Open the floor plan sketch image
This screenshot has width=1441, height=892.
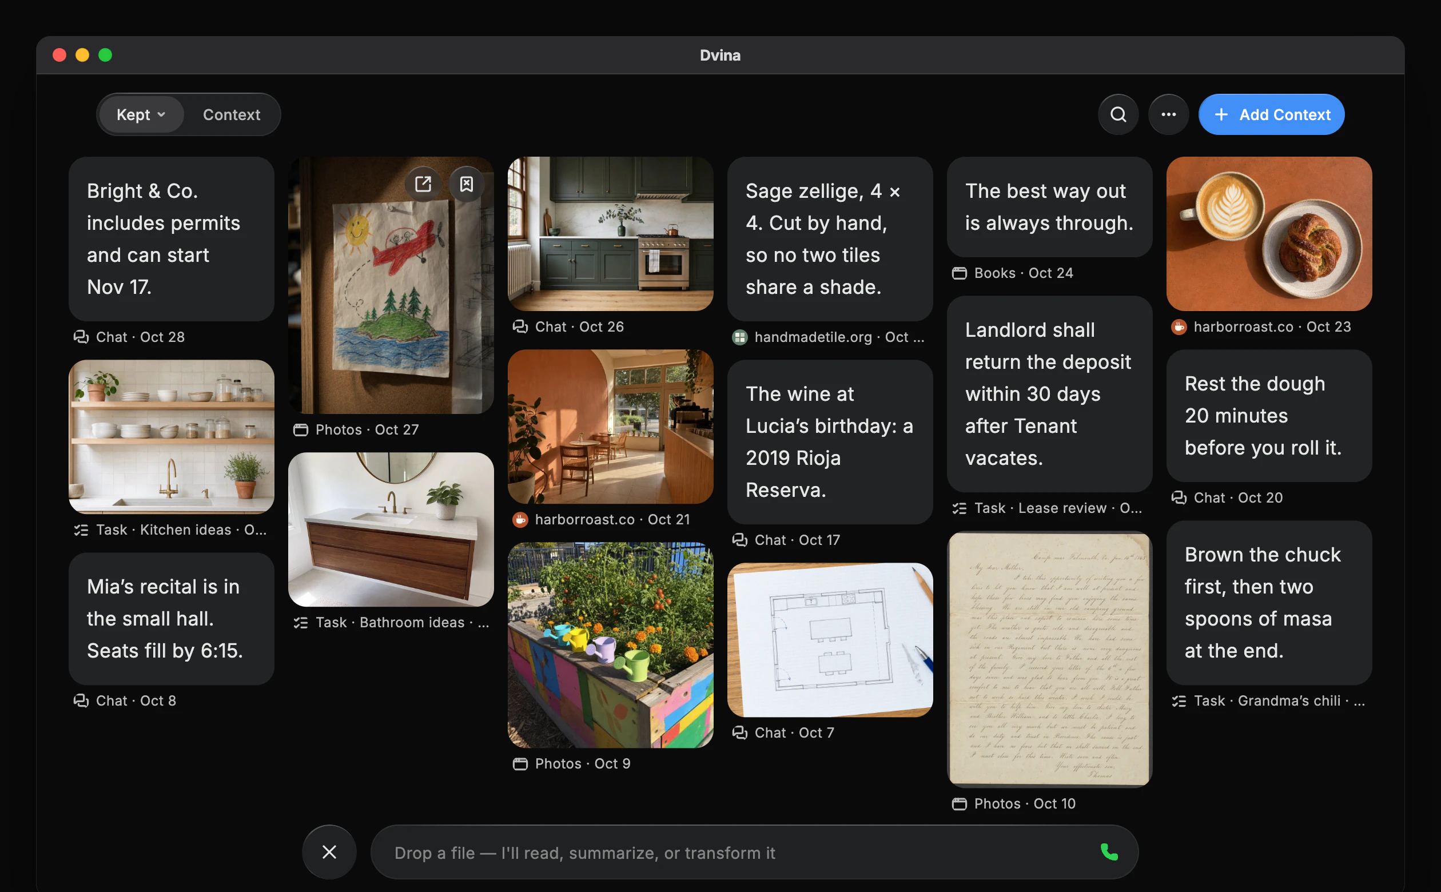pyautogui.click(x=830, y=640)
